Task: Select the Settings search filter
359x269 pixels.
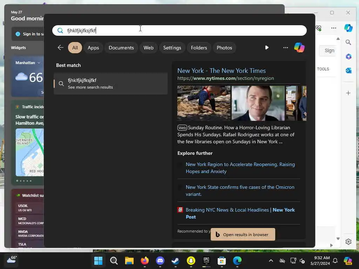Action: [172, 48]
